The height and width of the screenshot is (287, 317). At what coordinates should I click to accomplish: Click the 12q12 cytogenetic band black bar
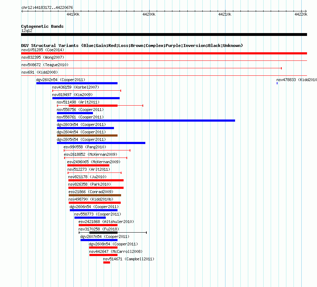[164, 34]
